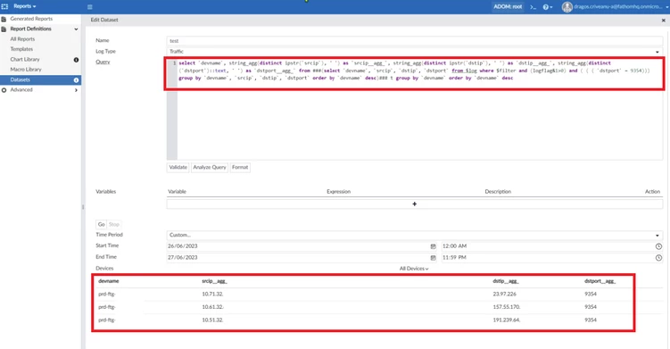Click the hamburger menu icon in header
This screenshot has width=670, height=349.
coord(90,7)
